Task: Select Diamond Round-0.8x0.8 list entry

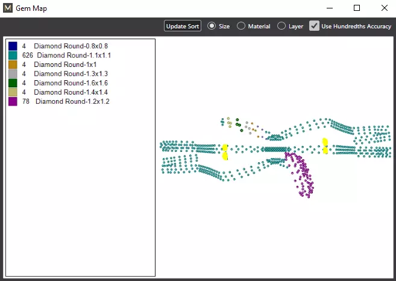Action: (x=58, y=46)
